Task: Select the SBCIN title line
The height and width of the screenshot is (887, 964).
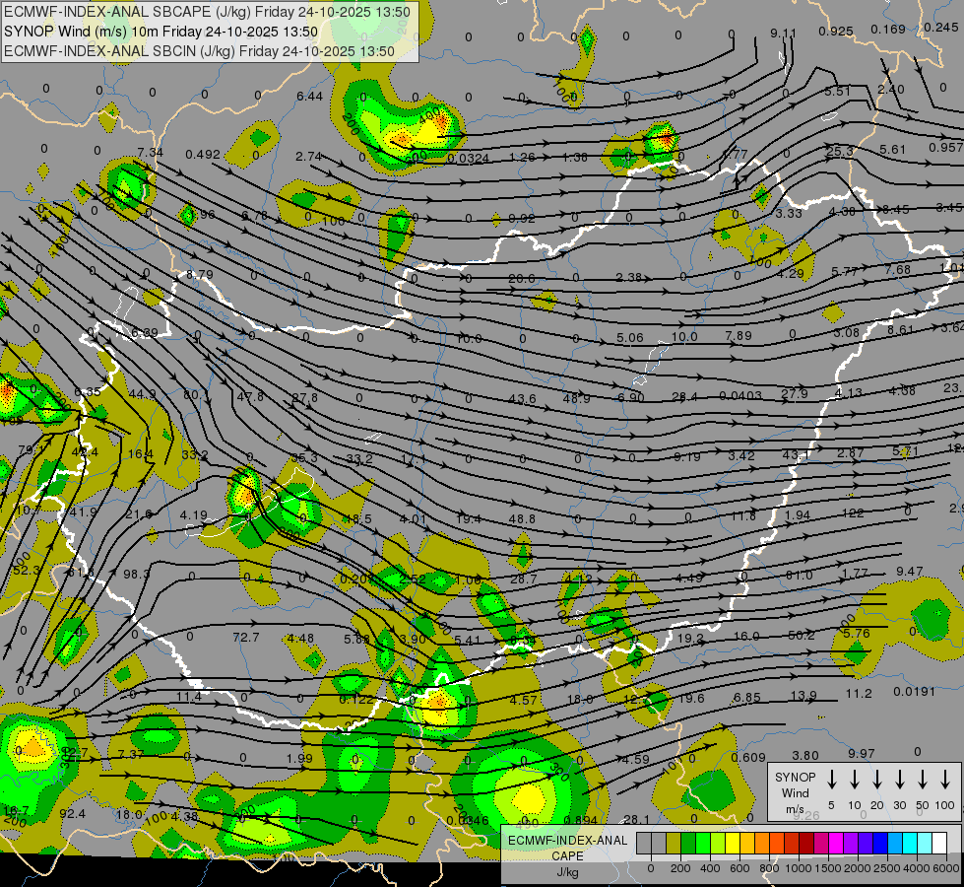Action: (199, 51)
